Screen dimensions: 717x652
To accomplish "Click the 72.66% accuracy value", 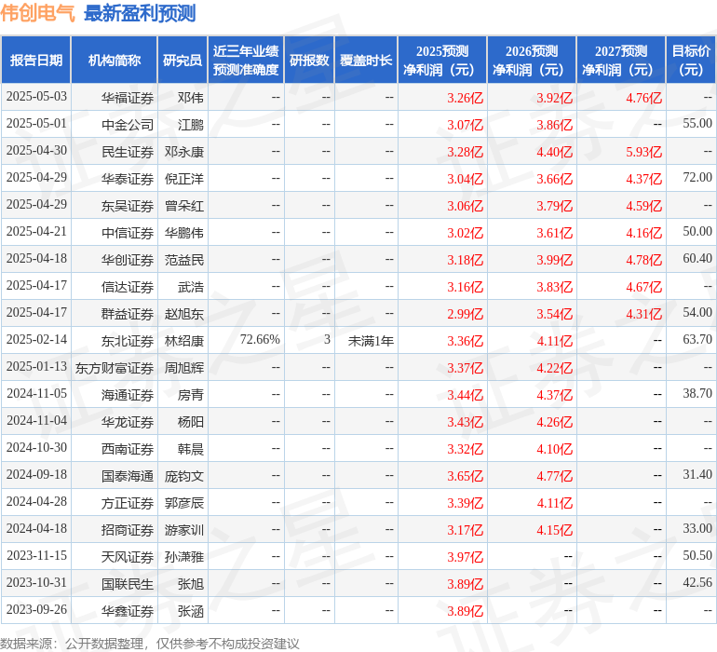I will click(260, 340).
